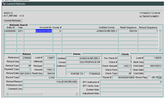The width and height of the screenshot is (165, 99).
Task: Click Check Amount field 1442.12
Action: (125, 66)
